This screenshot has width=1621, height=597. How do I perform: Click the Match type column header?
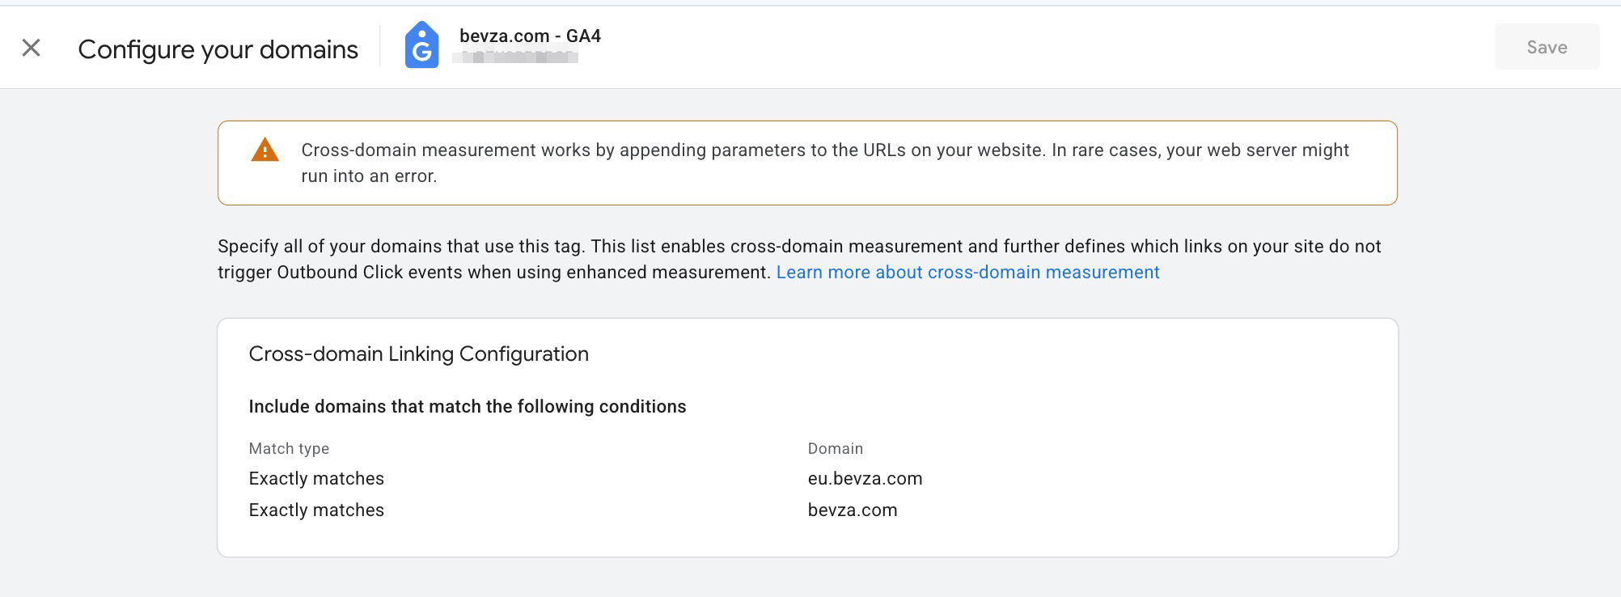point(289,449)
